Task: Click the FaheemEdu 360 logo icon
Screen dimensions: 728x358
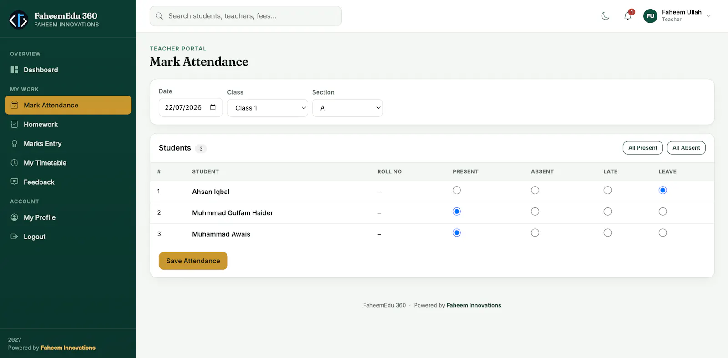Action: tap(19, 20)
